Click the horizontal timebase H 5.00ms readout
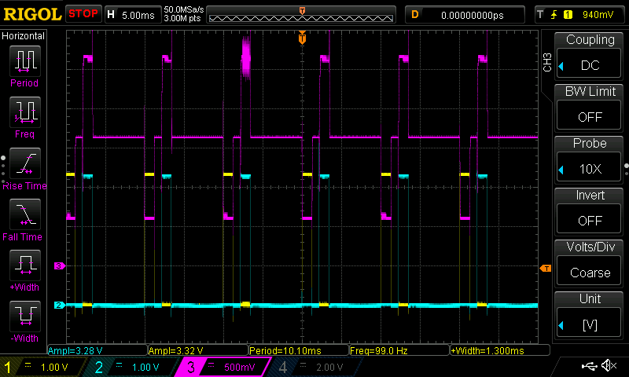Image resolution: width=629 pixels, height=377 pixels. pyautogui.click(x=133, y=15)
